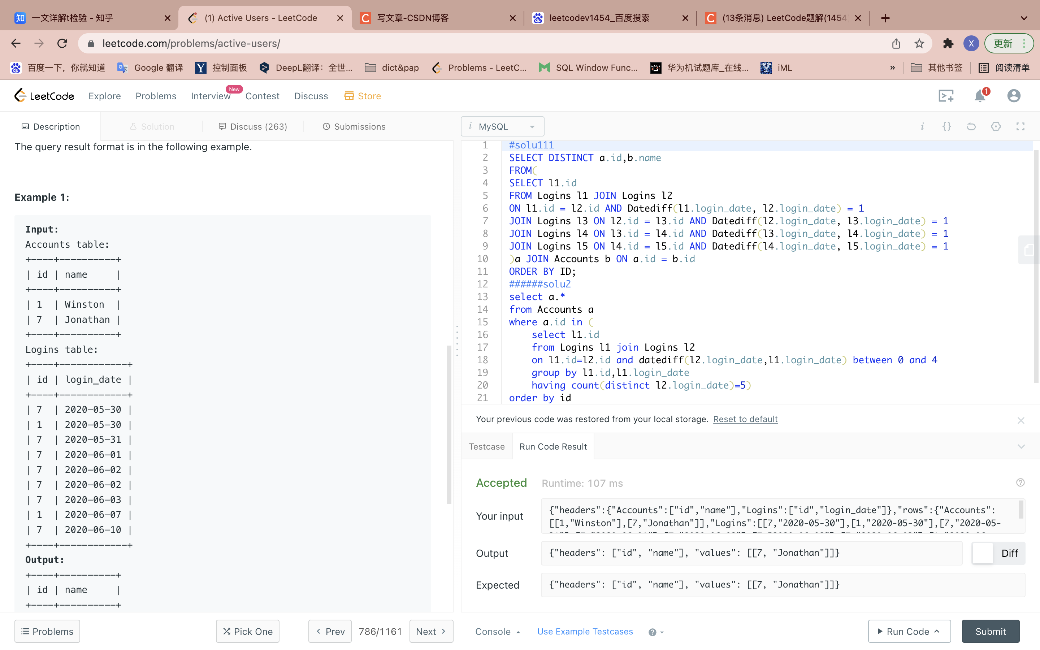Switch to the Testcase tab
The width and height of the screenshot is (1040, 650).
pyautogui.click(x=486, y=447)
